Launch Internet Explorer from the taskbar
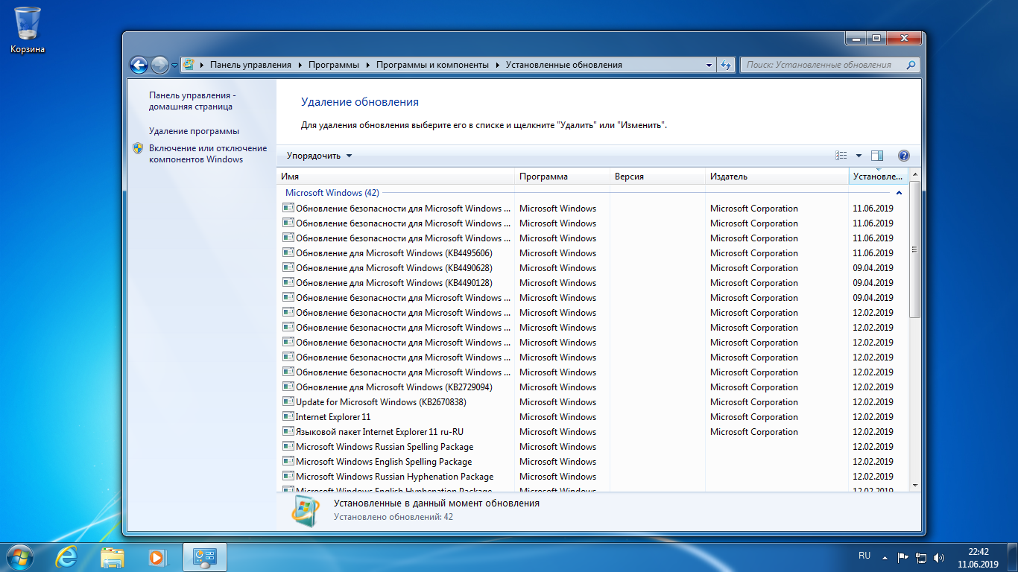This screenshot has height=572, width=1018. [x=66, y=556]
